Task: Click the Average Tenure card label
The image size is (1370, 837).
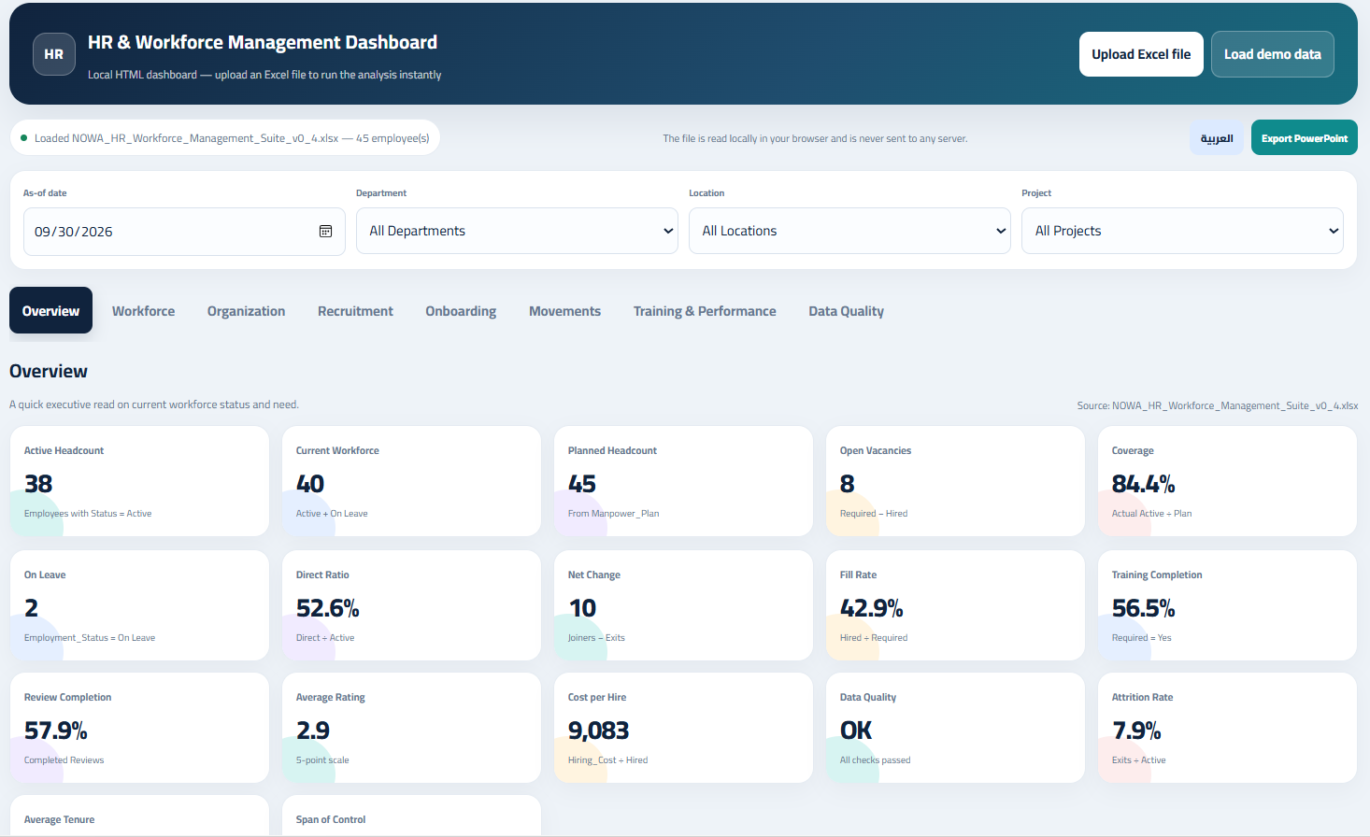Action: point(59,819)
